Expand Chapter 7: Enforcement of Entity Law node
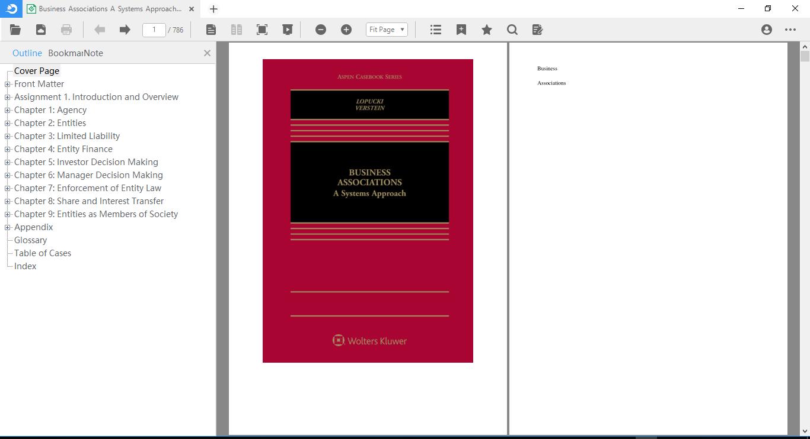 coord(8,188)
